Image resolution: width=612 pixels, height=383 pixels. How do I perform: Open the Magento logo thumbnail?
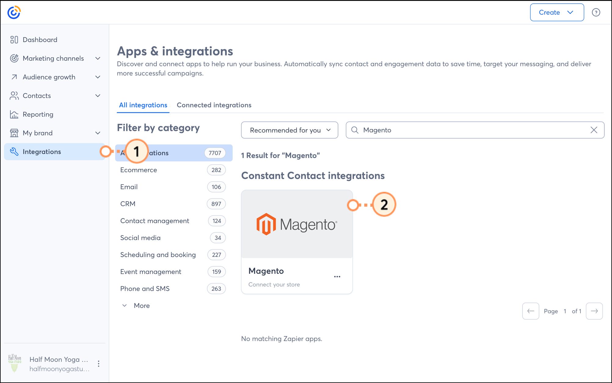click(x=297, y=224)
